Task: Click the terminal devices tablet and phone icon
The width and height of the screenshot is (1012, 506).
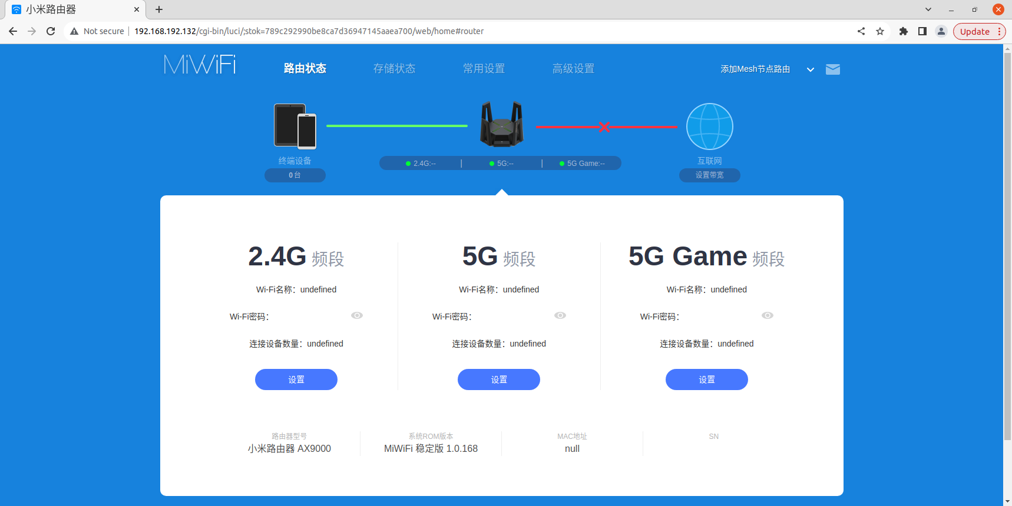Action: tap(295, 126)
